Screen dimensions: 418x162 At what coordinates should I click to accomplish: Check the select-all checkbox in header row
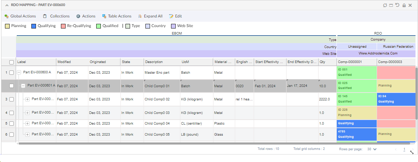click(x=11, y=62)
